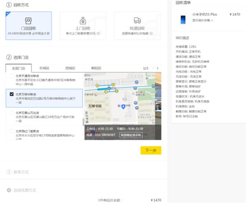Click yellow subway exit B marker on map
The image size is (246, 203).
pos(113,85)
